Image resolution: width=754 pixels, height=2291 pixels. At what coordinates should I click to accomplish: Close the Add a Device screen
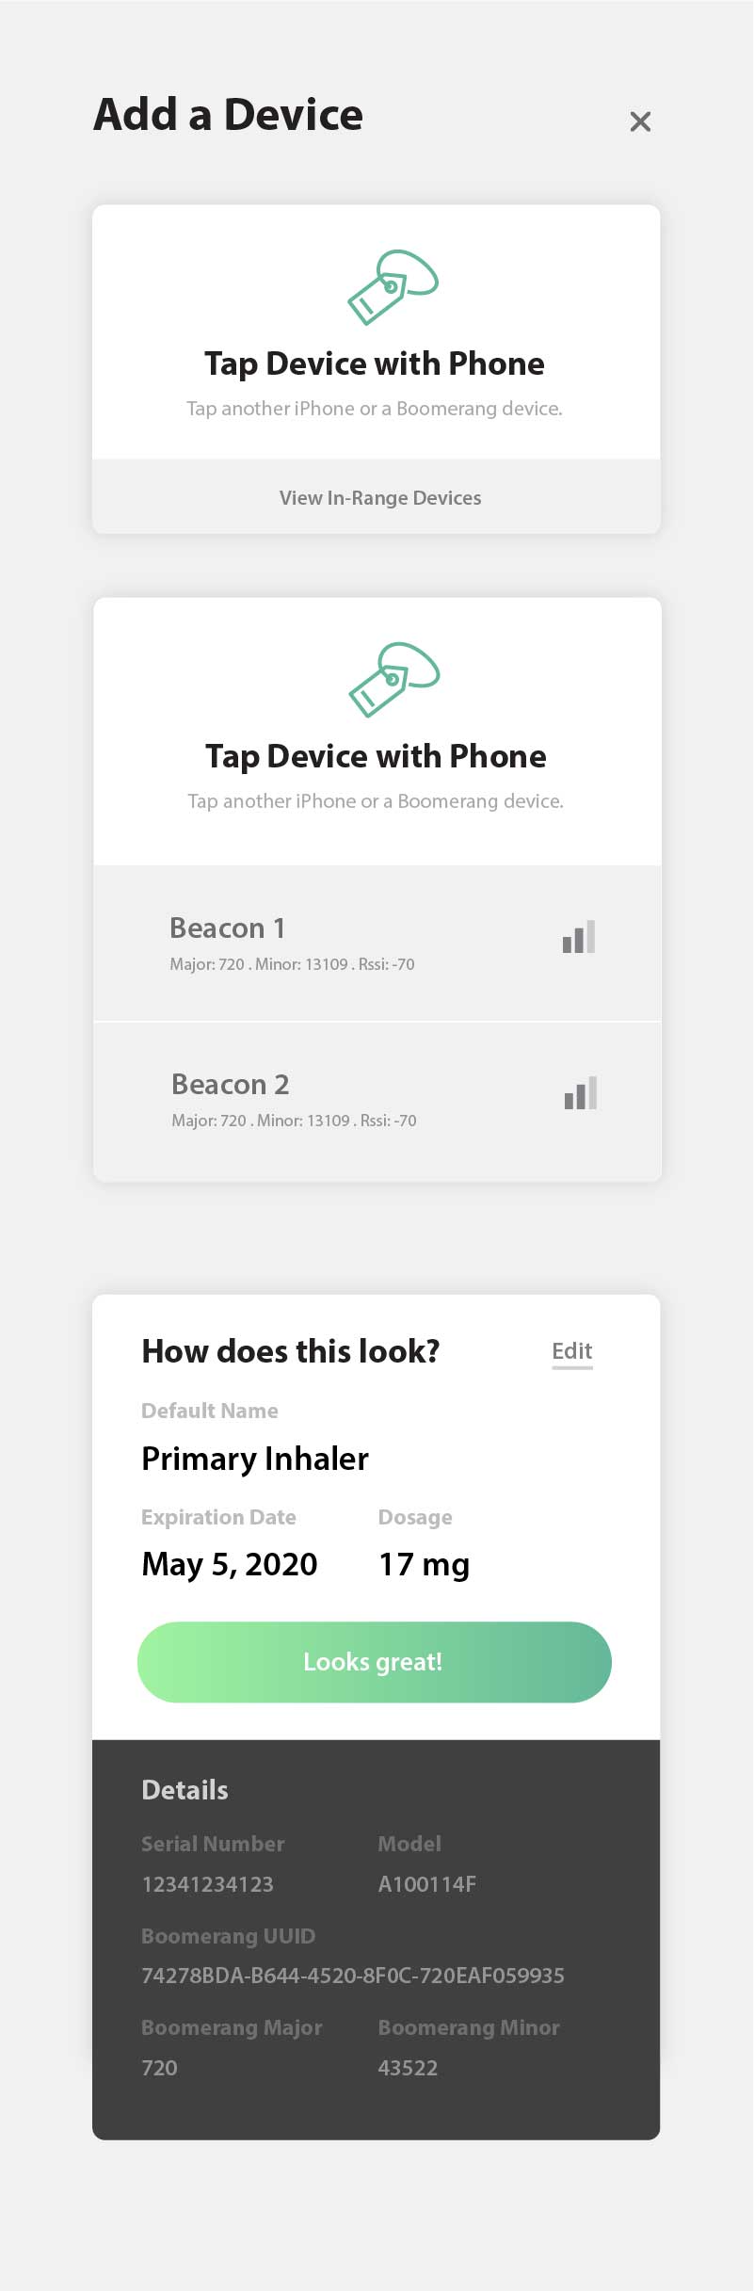tap(640, 121)
